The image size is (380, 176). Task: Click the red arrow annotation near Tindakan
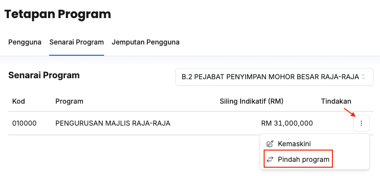click(x=350, y=113)
